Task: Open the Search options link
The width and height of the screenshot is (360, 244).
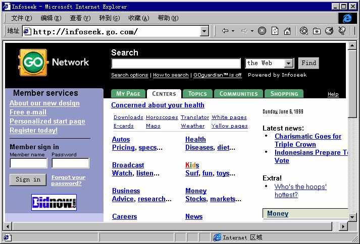Action: point(129,75)
